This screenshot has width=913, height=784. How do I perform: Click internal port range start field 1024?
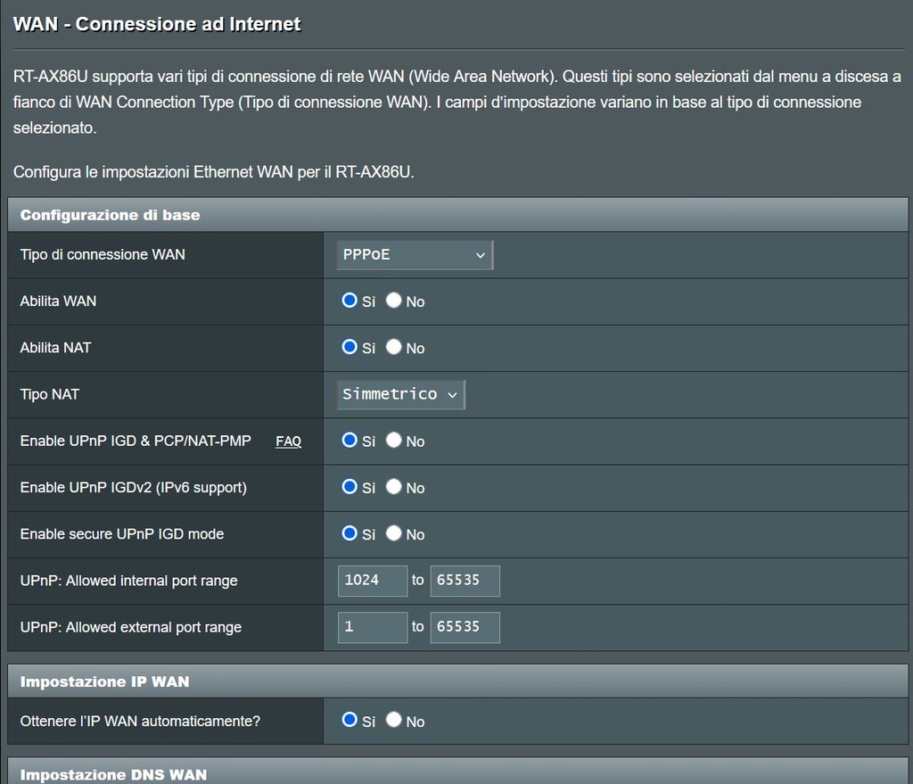click(373, 581)
